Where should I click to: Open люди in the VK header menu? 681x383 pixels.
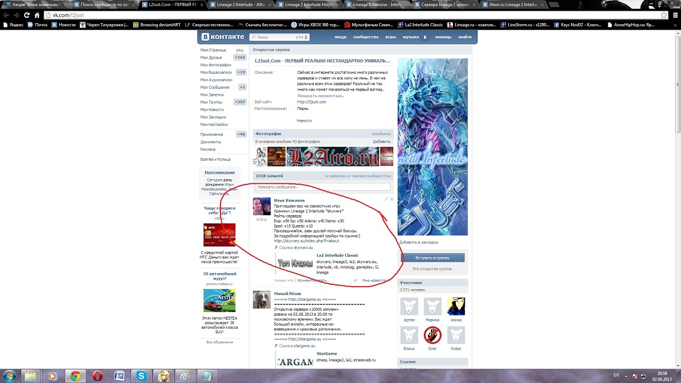pyautogui.click(x=340, y=37)
